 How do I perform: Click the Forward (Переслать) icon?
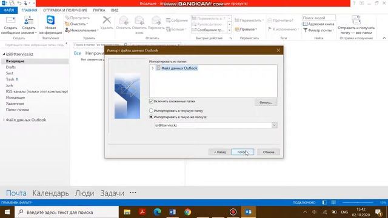click(156, 21)
